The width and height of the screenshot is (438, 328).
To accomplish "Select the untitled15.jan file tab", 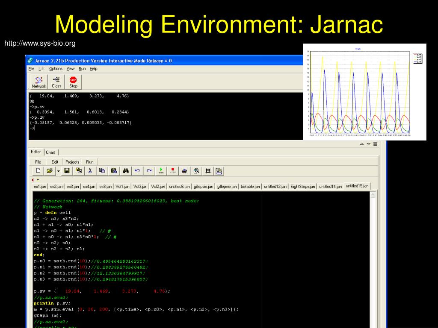I will [357, 186].
